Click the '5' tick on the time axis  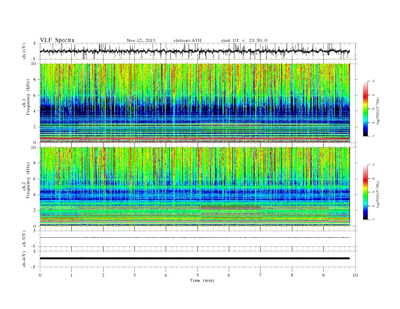(x=197, y=275)
